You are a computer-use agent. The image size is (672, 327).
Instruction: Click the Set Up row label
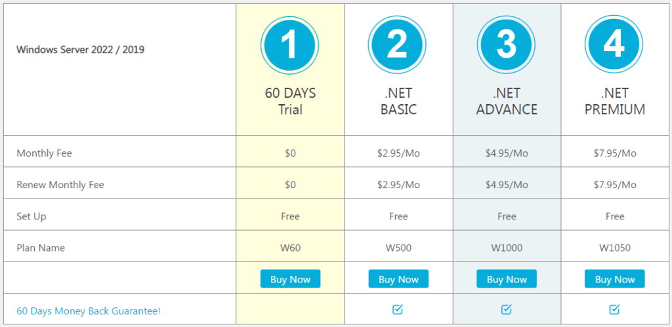pyautogui.click(x=31, y=216)
